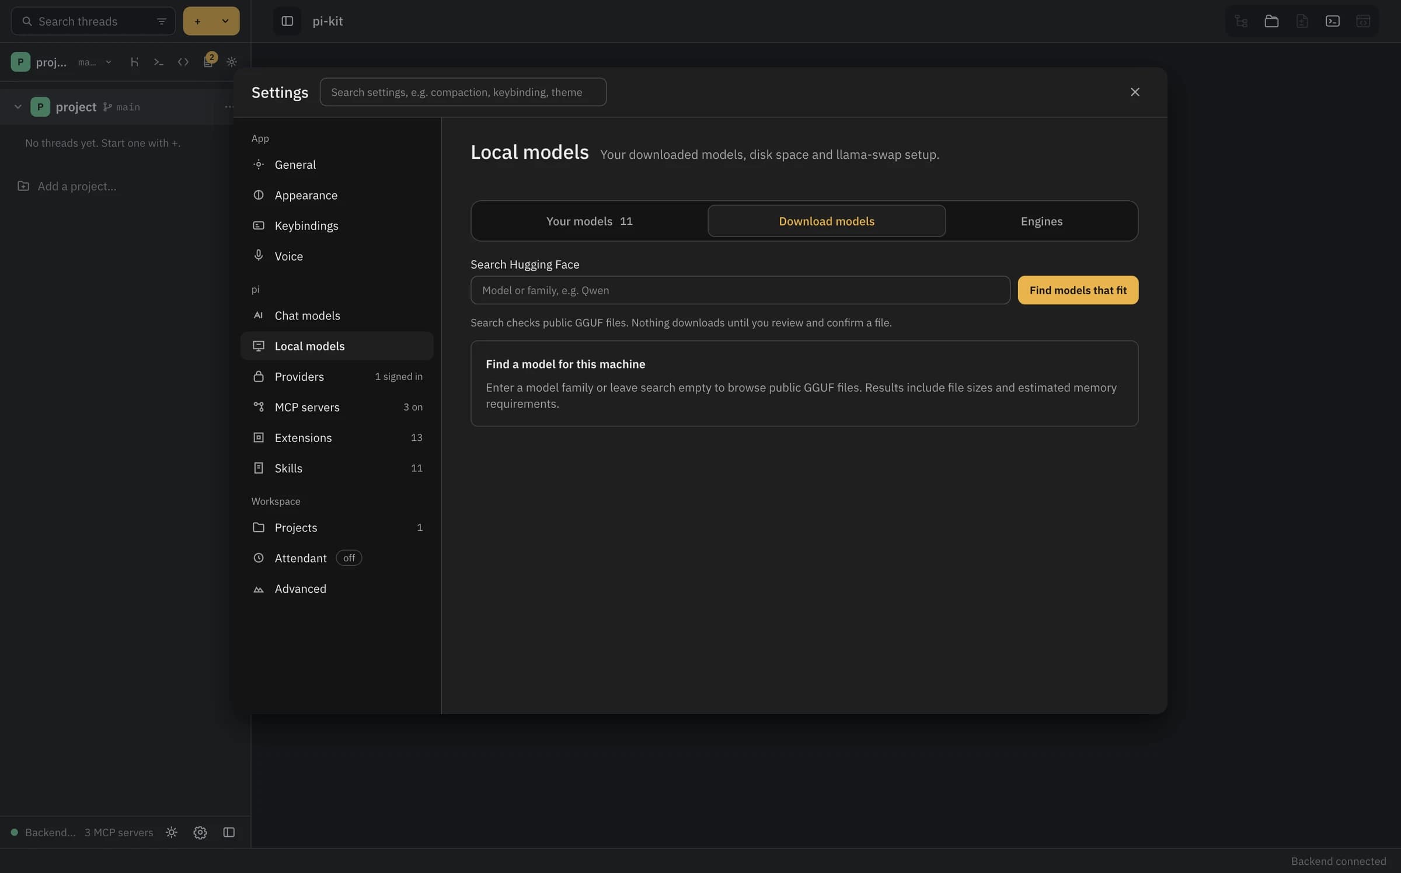Open Voice settings

pos(337,256)
